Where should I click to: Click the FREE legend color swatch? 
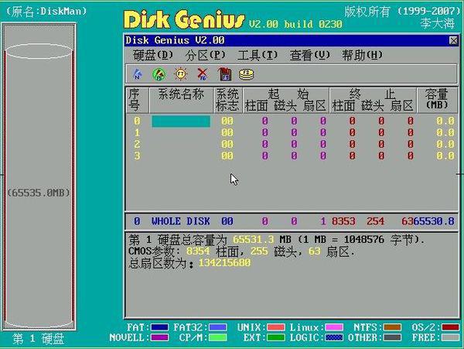[x=450, y=337]
